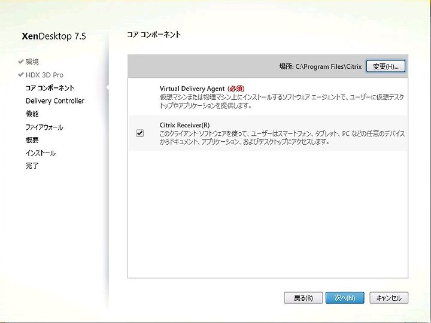Click the red (必須) label
431x323 pixels.
236,89
